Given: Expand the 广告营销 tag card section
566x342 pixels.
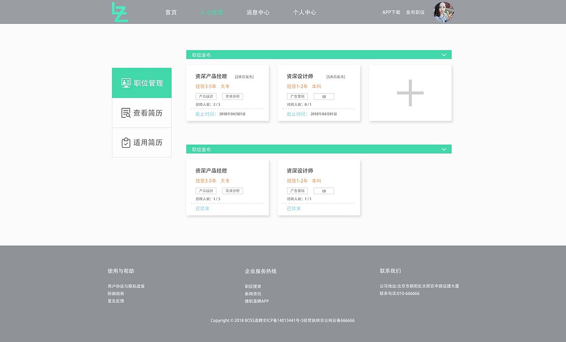Looking at the screenshot, I should [297, 96].
